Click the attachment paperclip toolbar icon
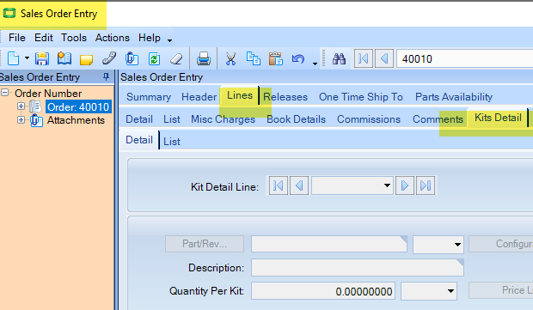 [132, 58]
